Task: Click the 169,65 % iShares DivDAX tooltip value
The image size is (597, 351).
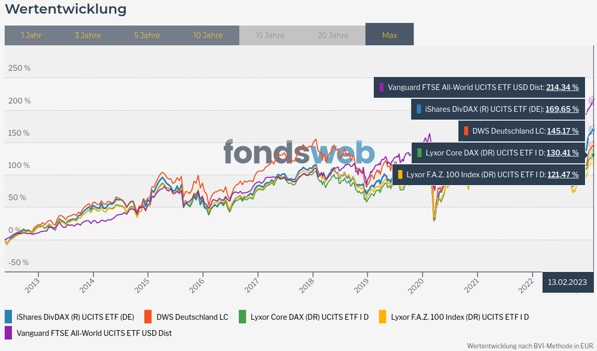Action: click(x=562, y=109)
